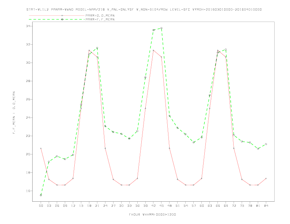Click y-axis tick label 26

(28, 99)
